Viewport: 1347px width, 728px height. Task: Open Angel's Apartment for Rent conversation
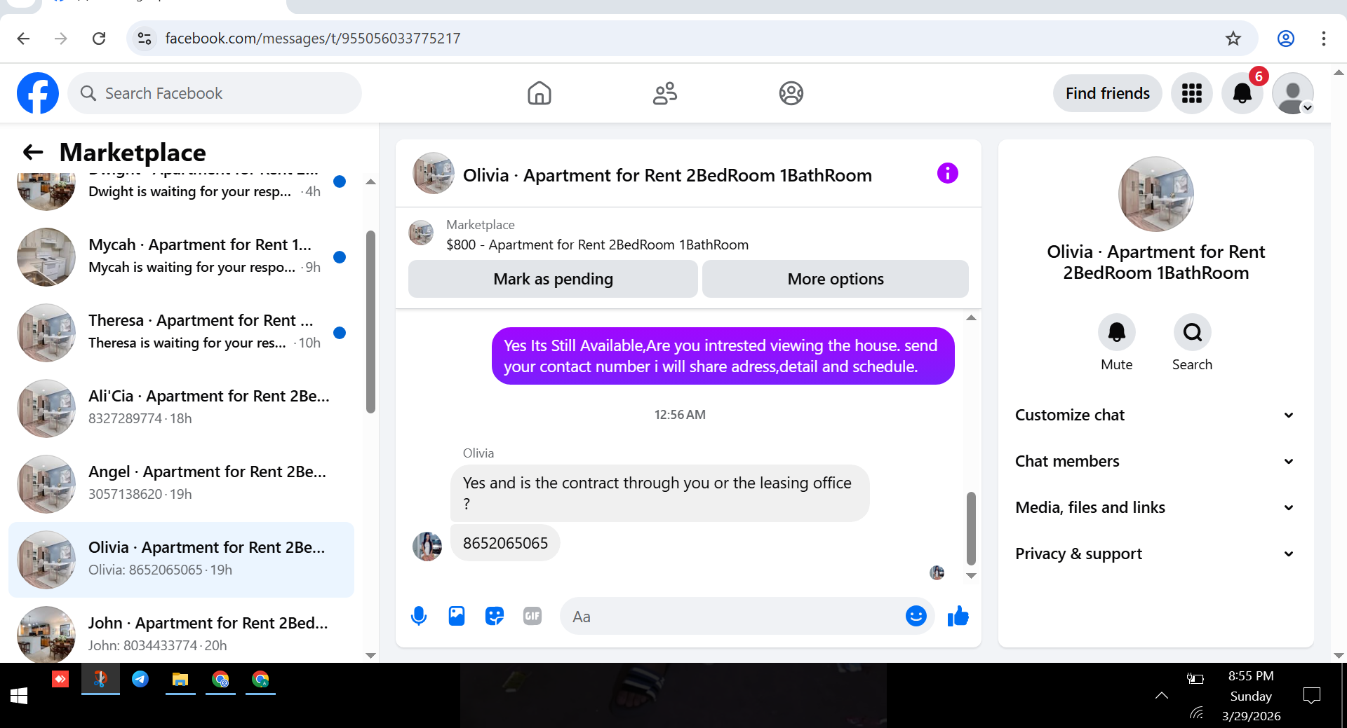181,483
